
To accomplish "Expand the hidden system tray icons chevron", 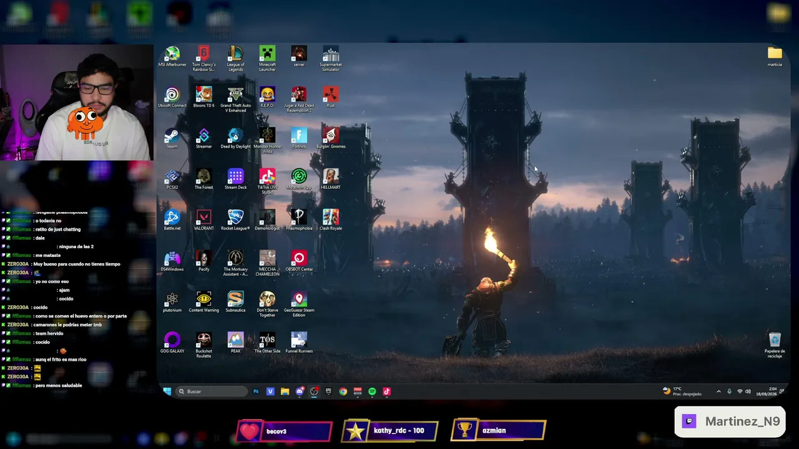I will coord(718,392).
